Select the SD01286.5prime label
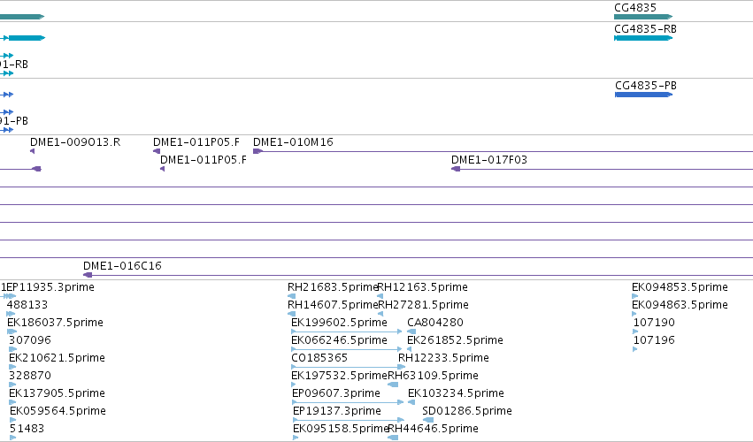Screen dimensions: 753x442 point(467,411)
